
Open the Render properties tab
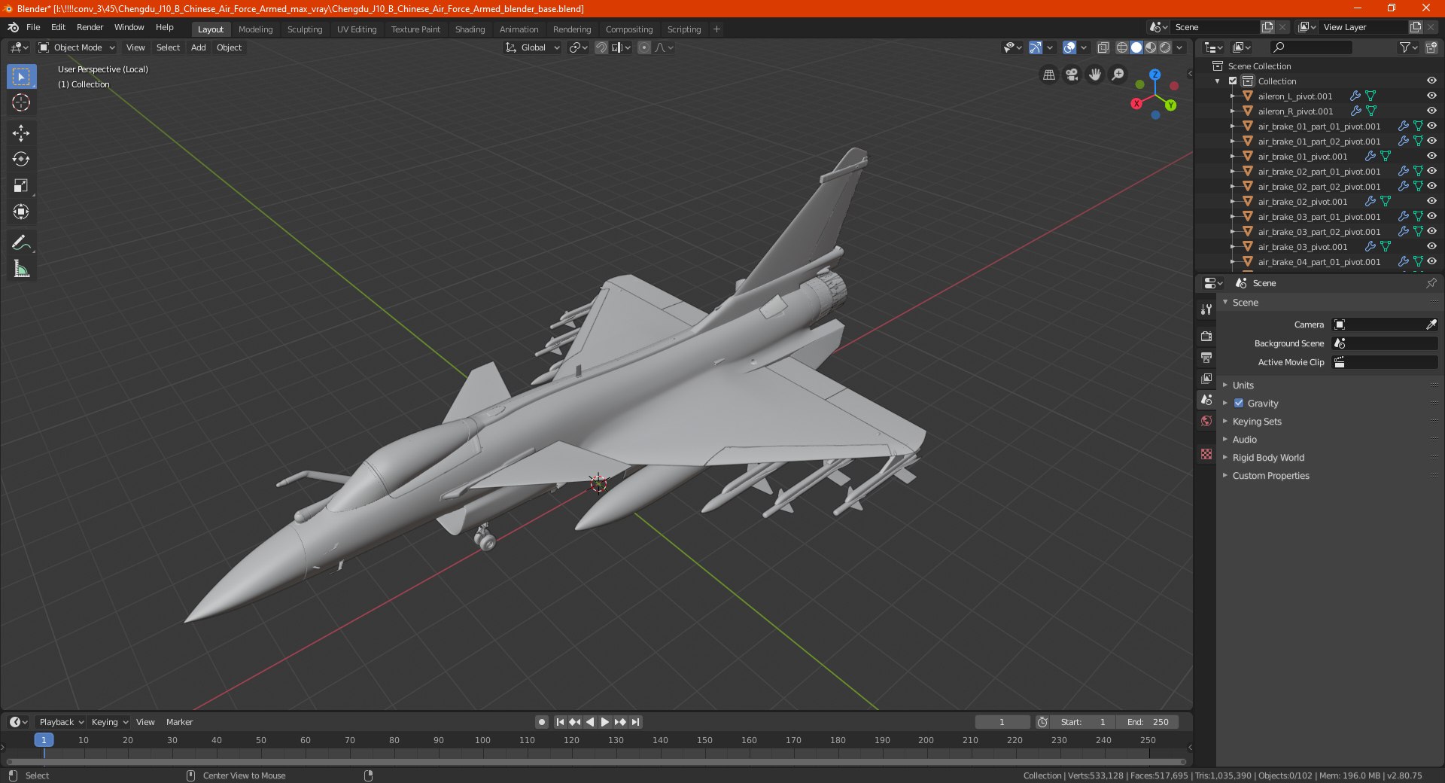pos(1206,336)
